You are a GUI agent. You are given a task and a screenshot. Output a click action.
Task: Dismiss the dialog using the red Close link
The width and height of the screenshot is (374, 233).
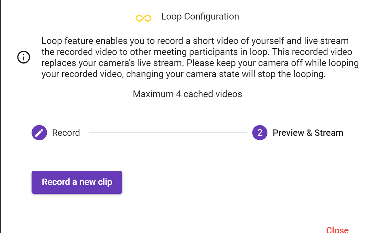click(x=337, y=230)
